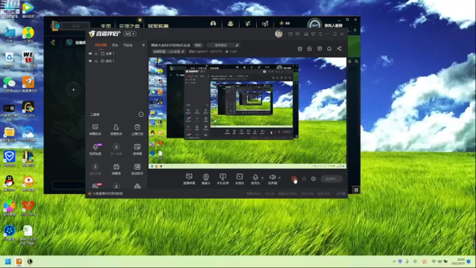Image resolution: width=476 pixels, height=268 pixels.
Task: Open the 弹幕助手 tool
Action: click(95, 129)
